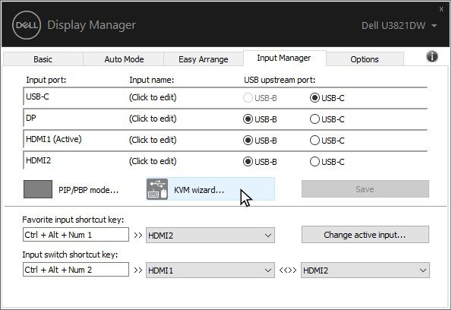452x310 pixels.
Task: Select the USB-C input port row
Action: (225, 97)
